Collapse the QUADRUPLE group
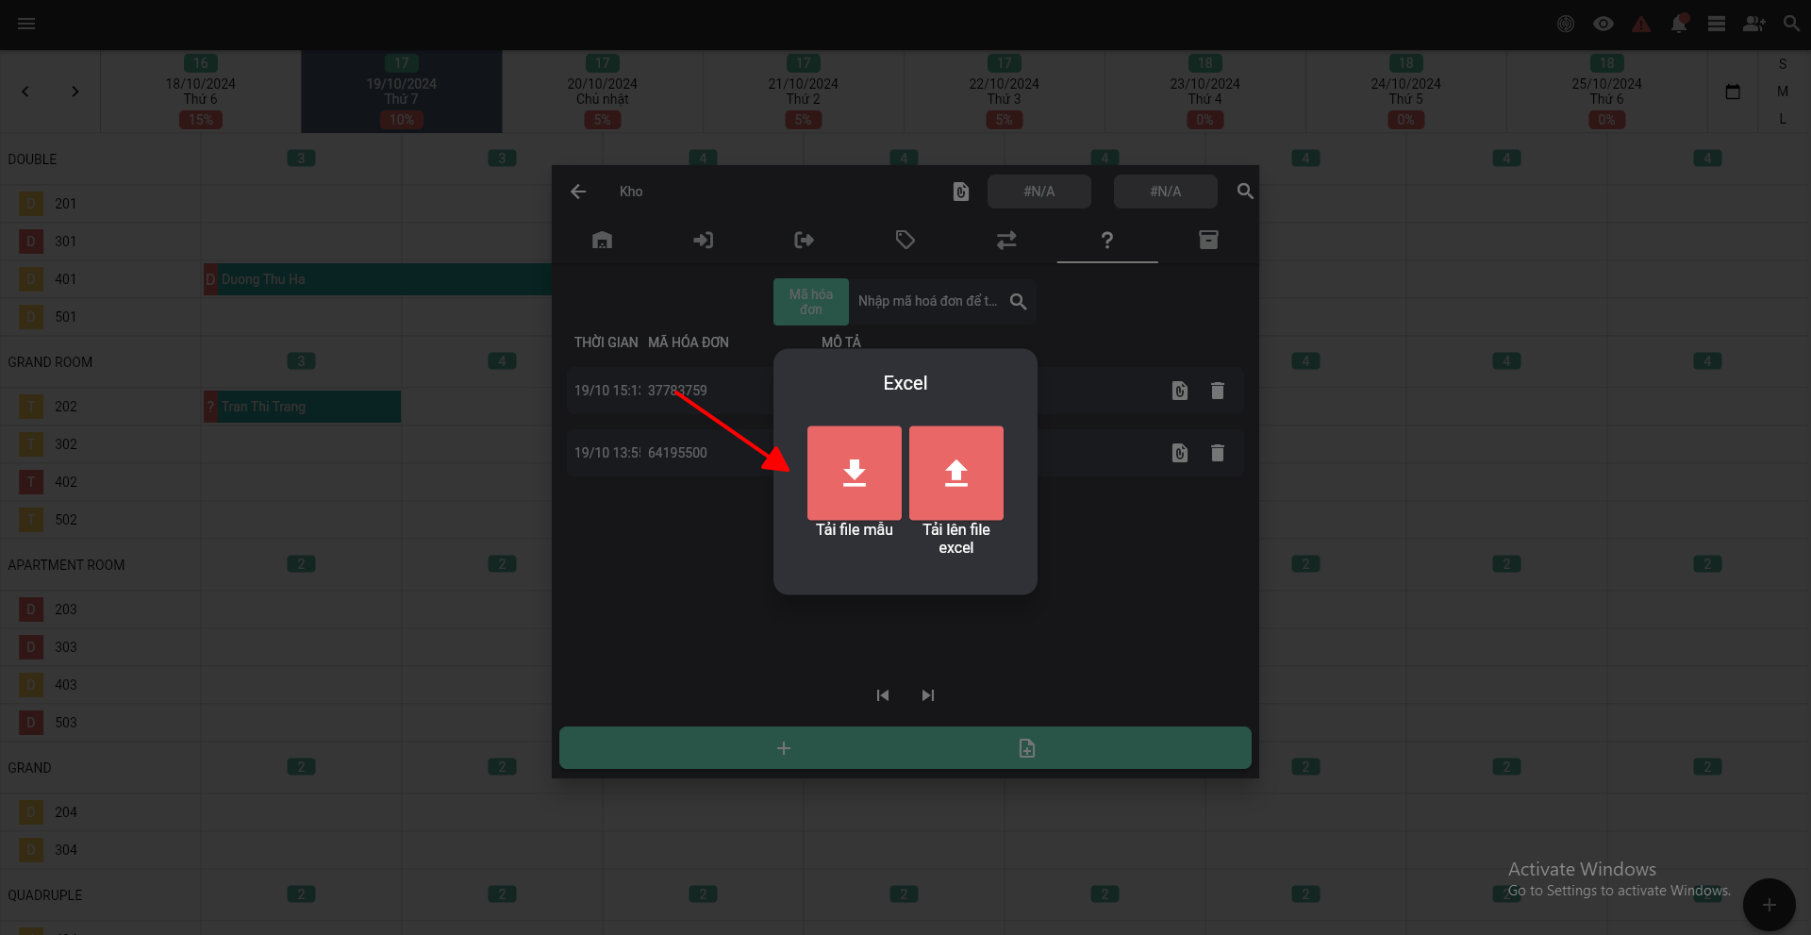The height and width of the screenshot is (935, 1811). point(44,895)
